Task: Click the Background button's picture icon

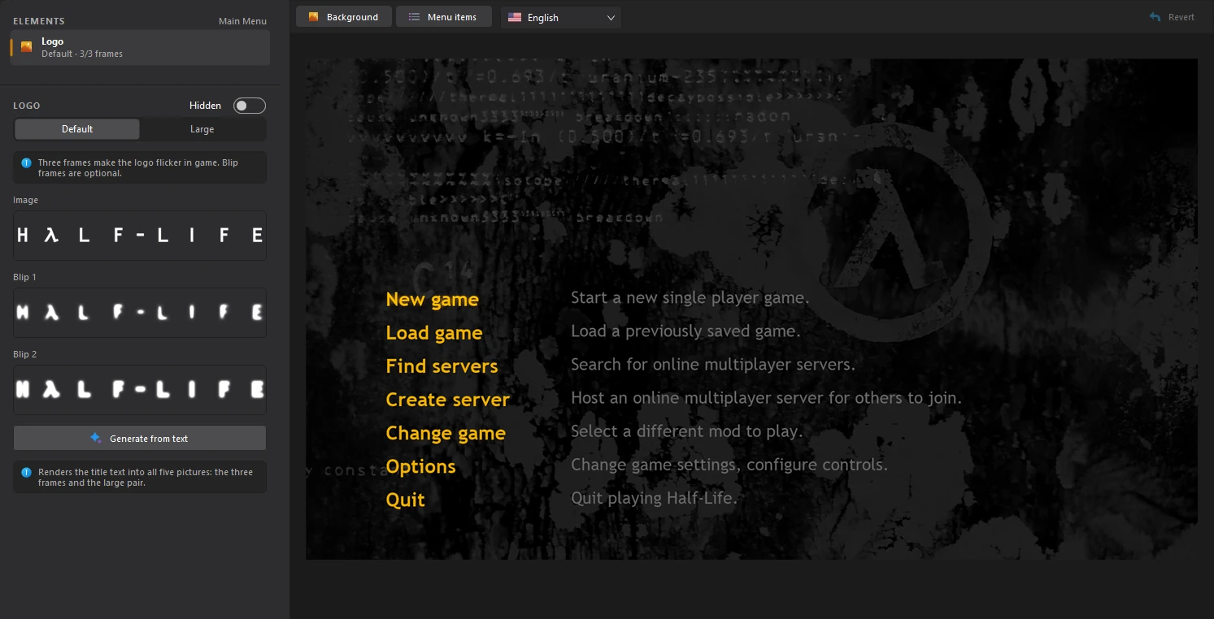Action: click(x=313, y=17)
